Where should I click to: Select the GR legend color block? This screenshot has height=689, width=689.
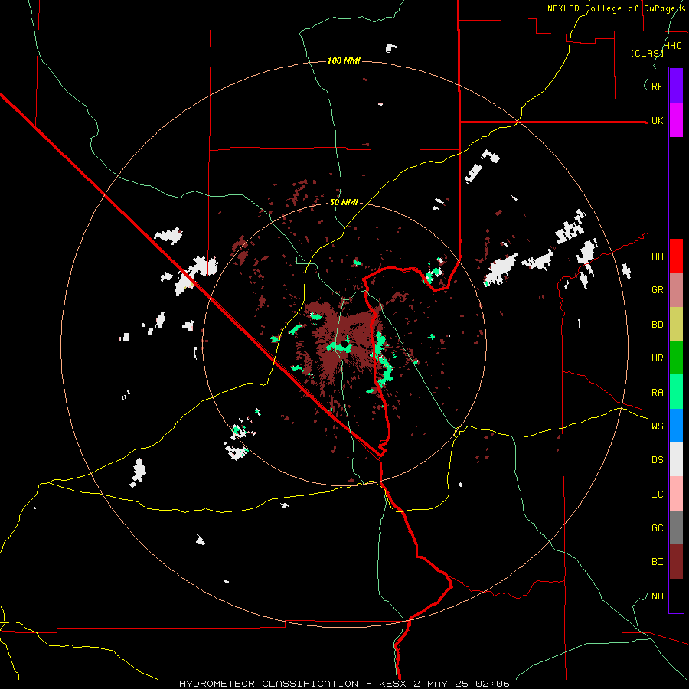coord(676,290)
